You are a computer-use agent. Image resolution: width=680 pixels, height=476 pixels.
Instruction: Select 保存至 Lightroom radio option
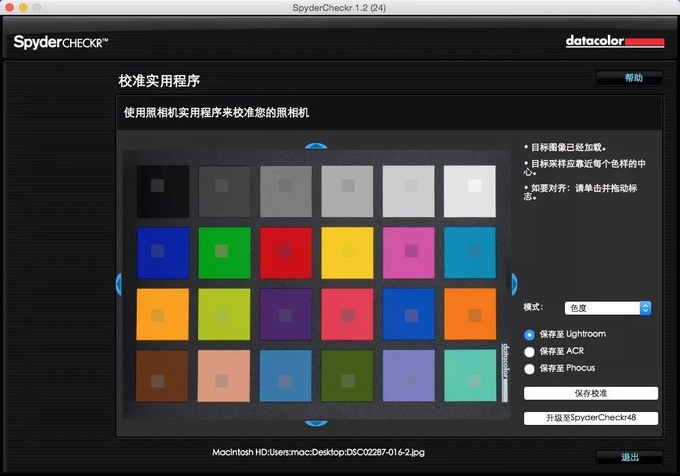coord(529,334)
